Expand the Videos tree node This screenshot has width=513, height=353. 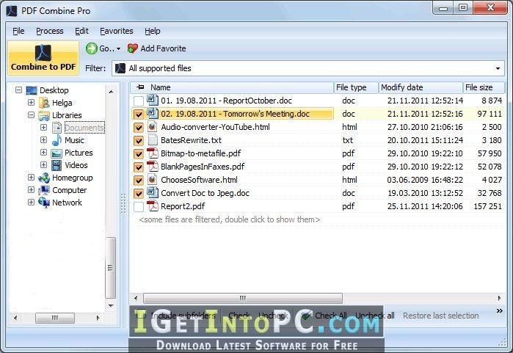tap(43, 165)
